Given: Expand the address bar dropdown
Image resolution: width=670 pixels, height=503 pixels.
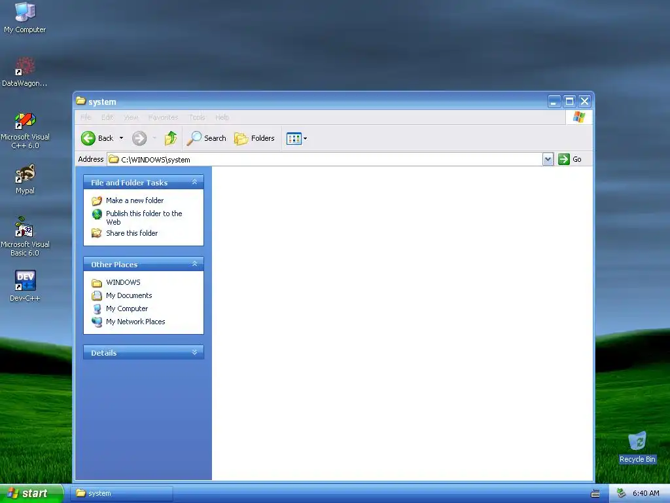Looking at the screenshot, I should [x=548, y=160].
